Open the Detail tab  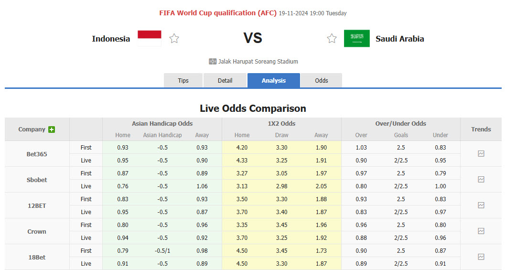coord(225,81)
